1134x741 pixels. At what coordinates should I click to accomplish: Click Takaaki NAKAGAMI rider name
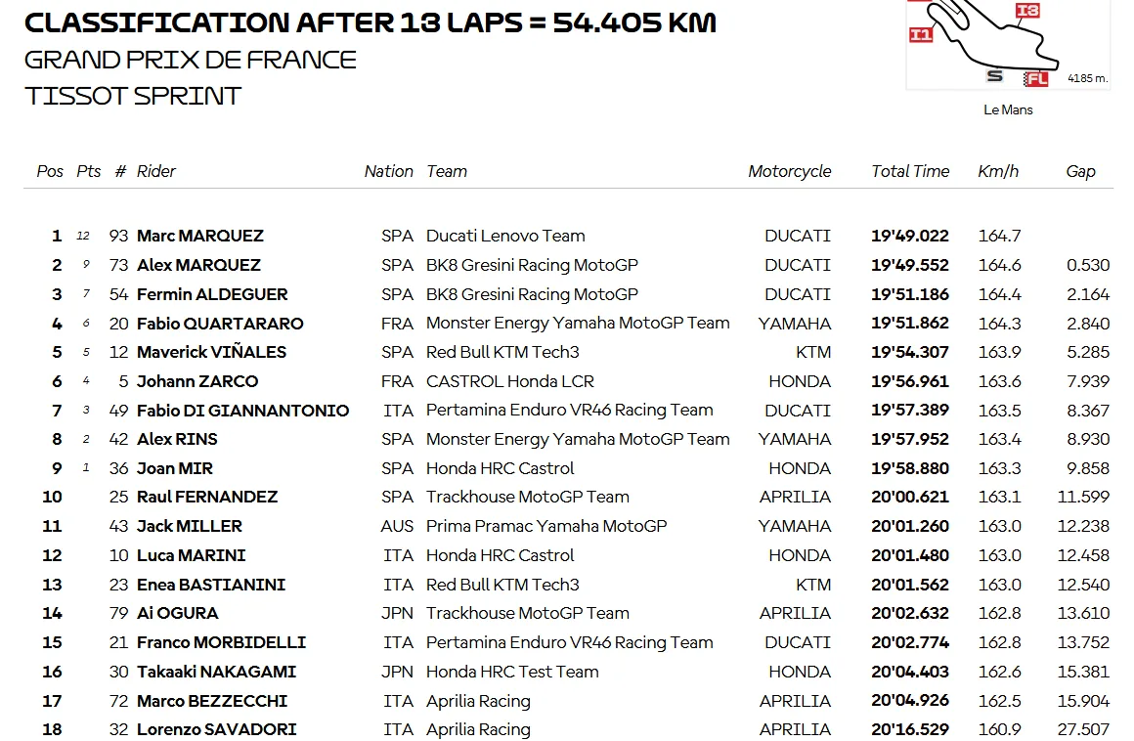point(216,672)
